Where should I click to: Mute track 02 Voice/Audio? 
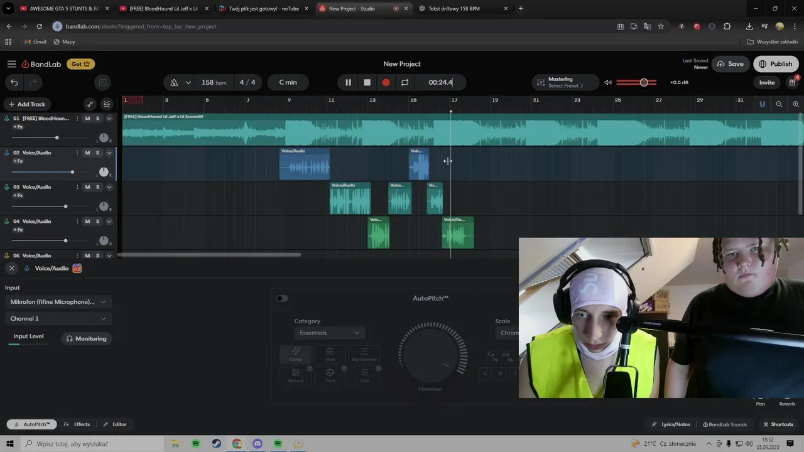(87, 153)
